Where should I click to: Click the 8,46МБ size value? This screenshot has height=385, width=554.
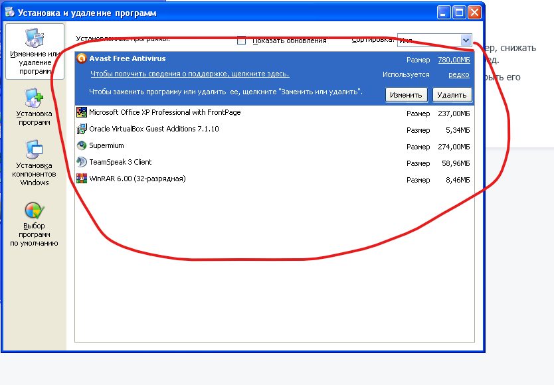coord(458,180)
